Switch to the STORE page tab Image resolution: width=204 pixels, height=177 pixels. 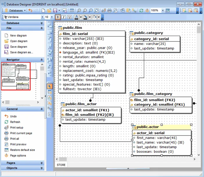(61, 165)
